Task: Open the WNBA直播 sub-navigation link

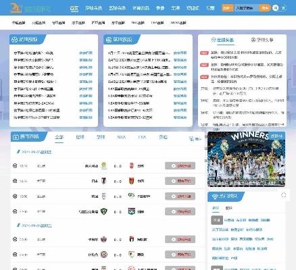Action: (178, 22)
